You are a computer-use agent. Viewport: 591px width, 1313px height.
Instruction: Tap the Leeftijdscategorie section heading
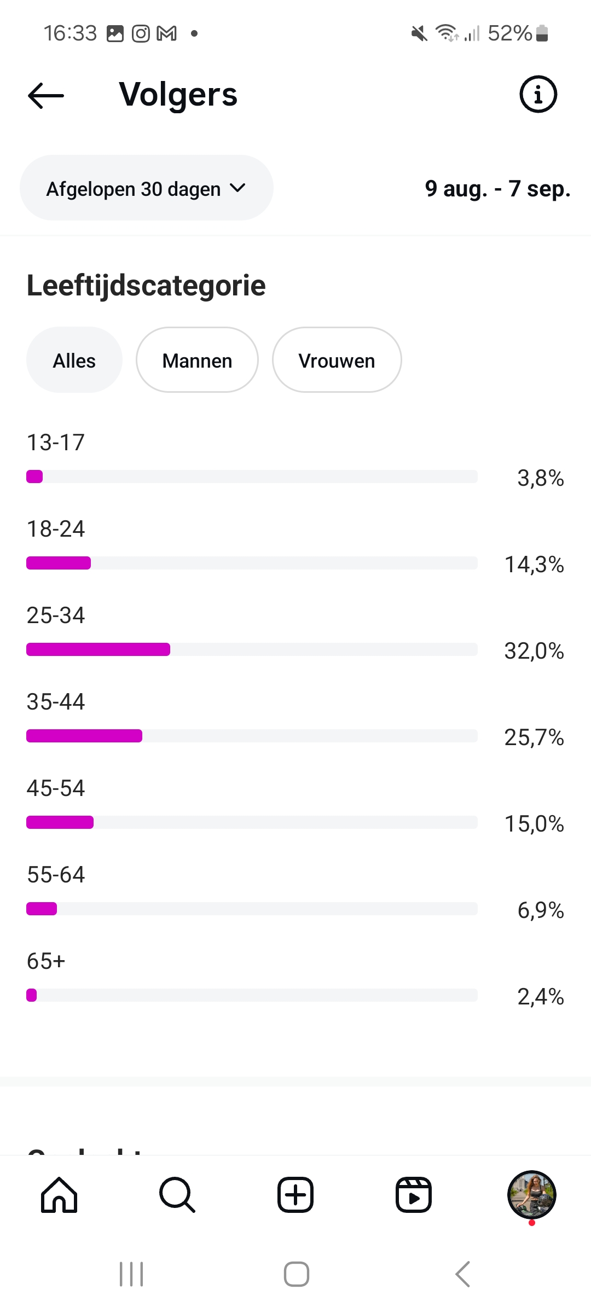(146, 286)
